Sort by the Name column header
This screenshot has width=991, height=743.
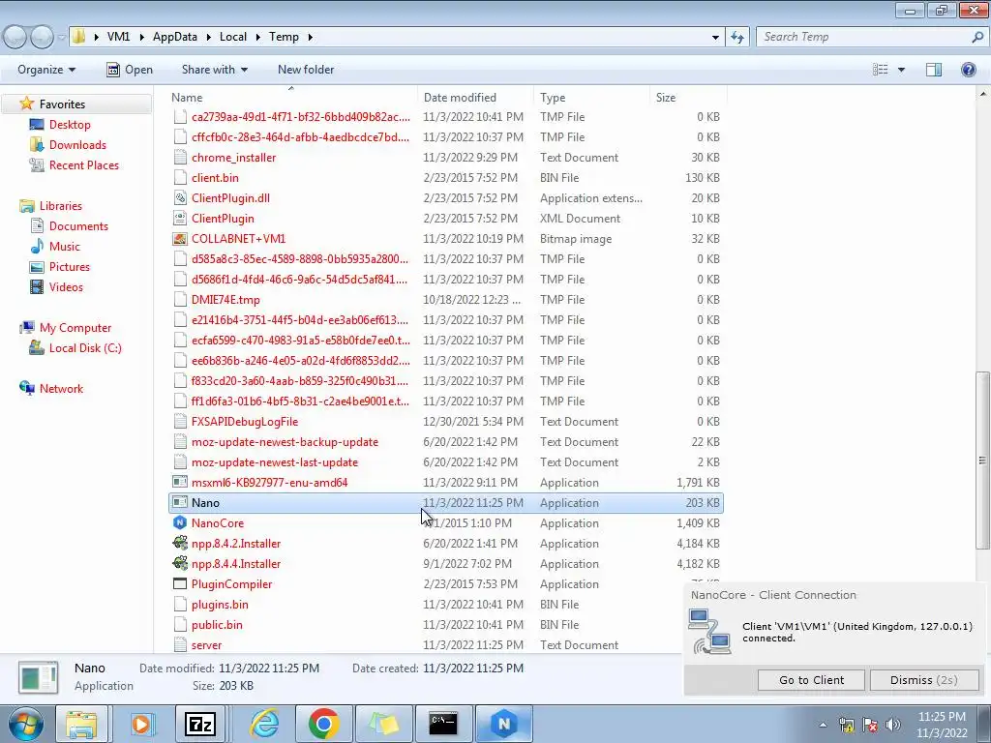tap(292, 98)
